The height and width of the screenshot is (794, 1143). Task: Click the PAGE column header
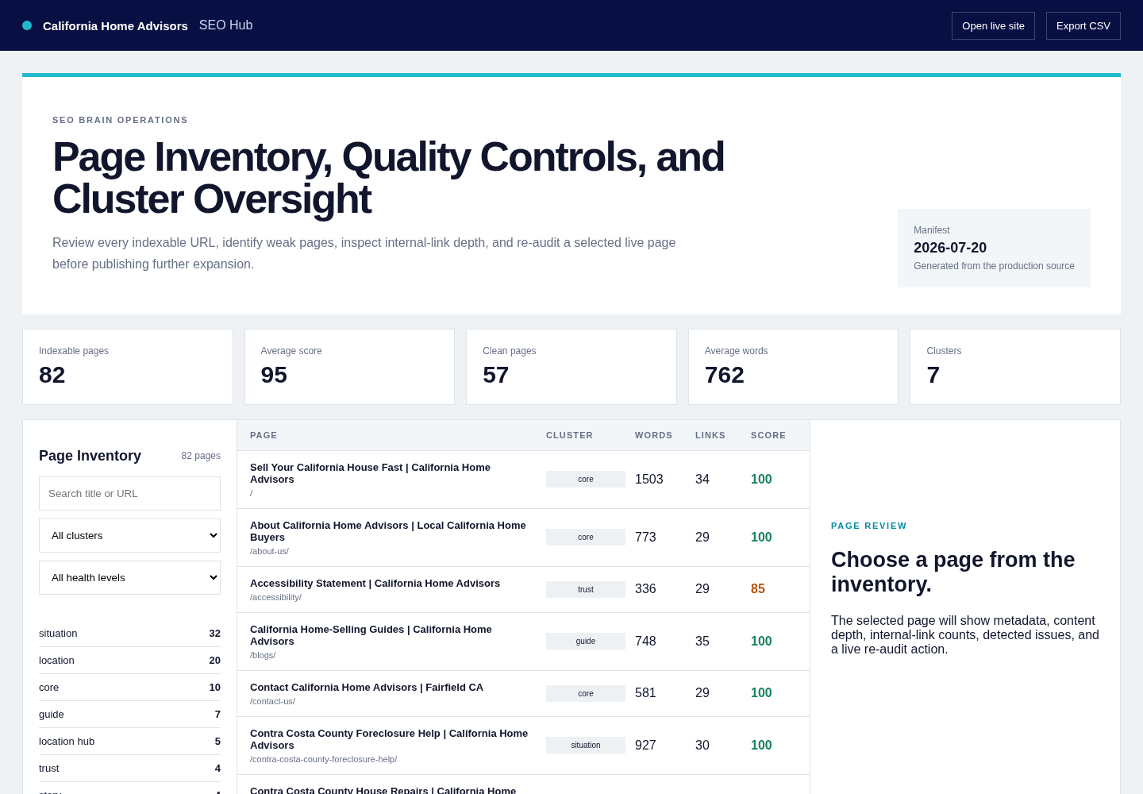(264, 435)
